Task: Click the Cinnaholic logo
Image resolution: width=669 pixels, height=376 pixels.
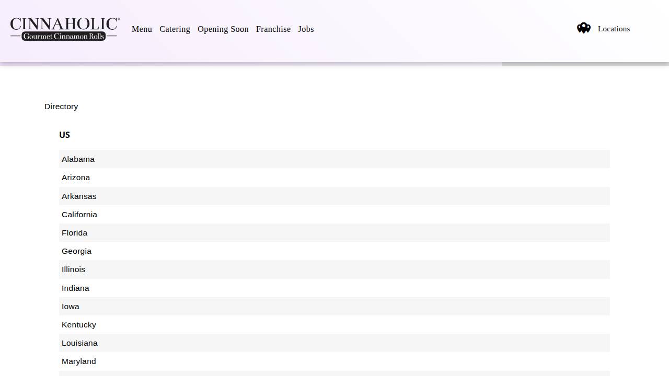Action: coord(65,29)
